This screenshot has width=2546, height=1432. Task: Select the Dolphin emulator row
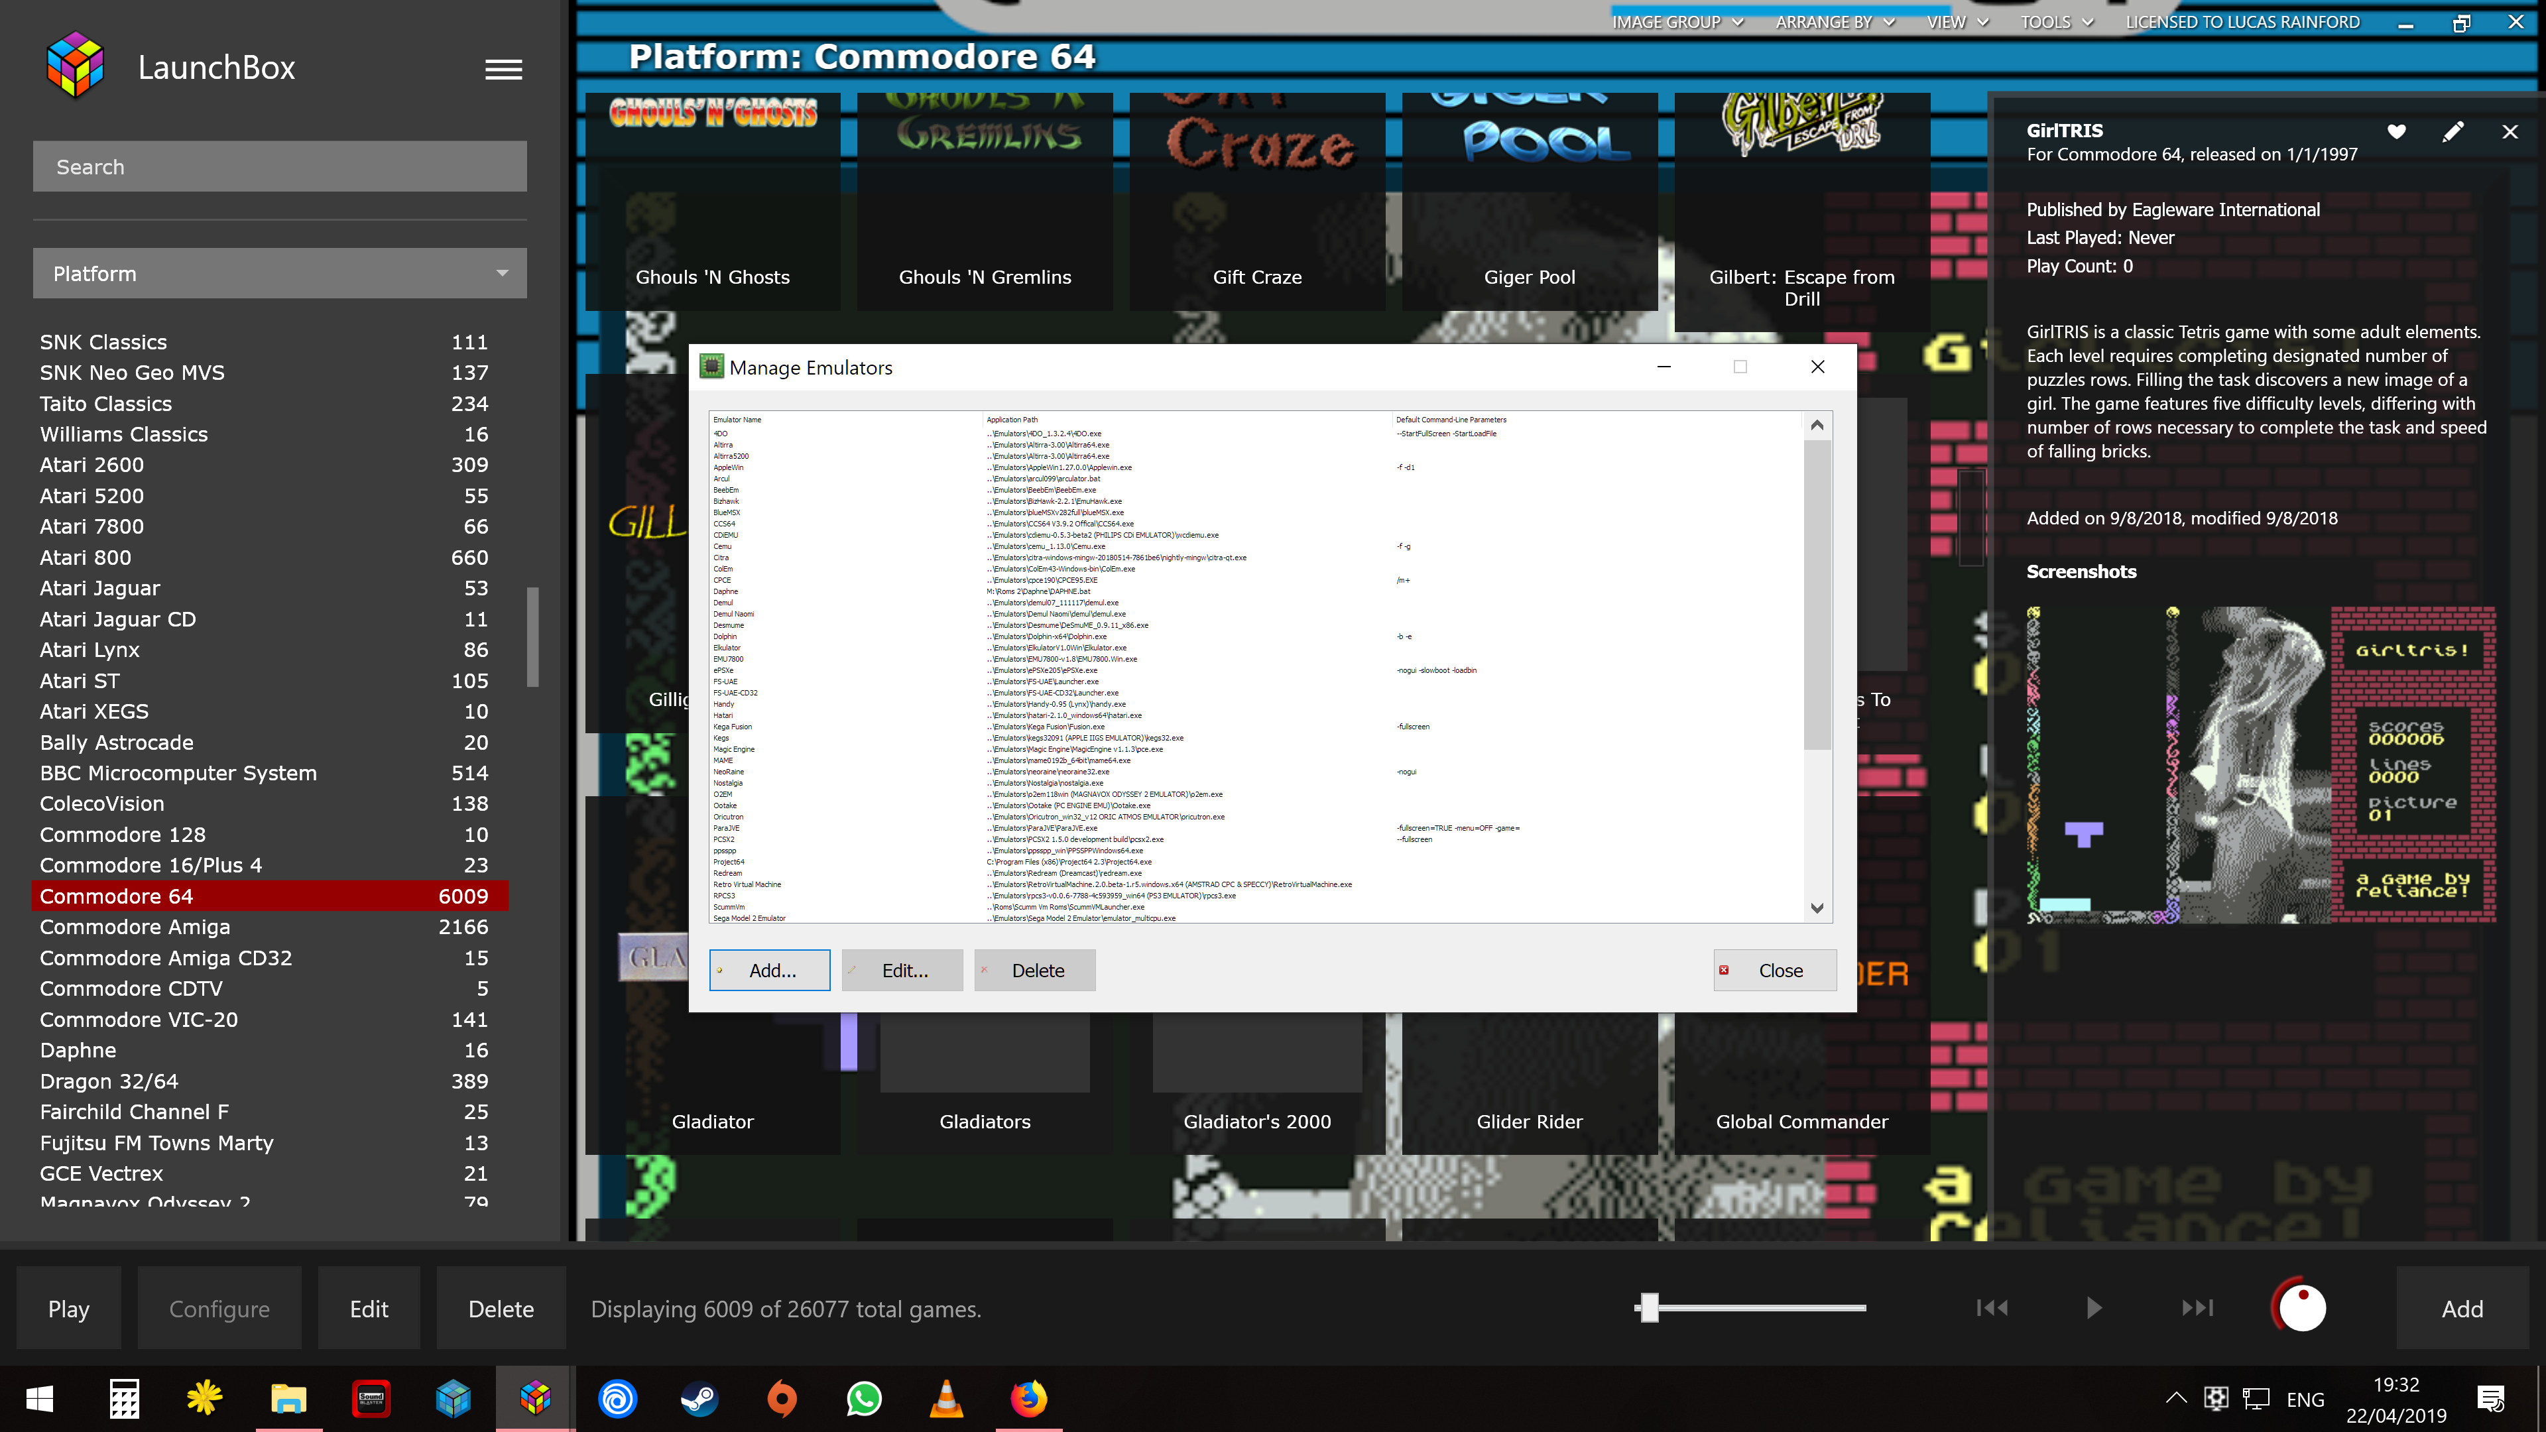pyautogui.click(x=1255, y=636)
